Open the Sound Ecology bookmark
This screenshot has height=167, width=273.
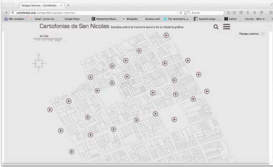(207, 19)
